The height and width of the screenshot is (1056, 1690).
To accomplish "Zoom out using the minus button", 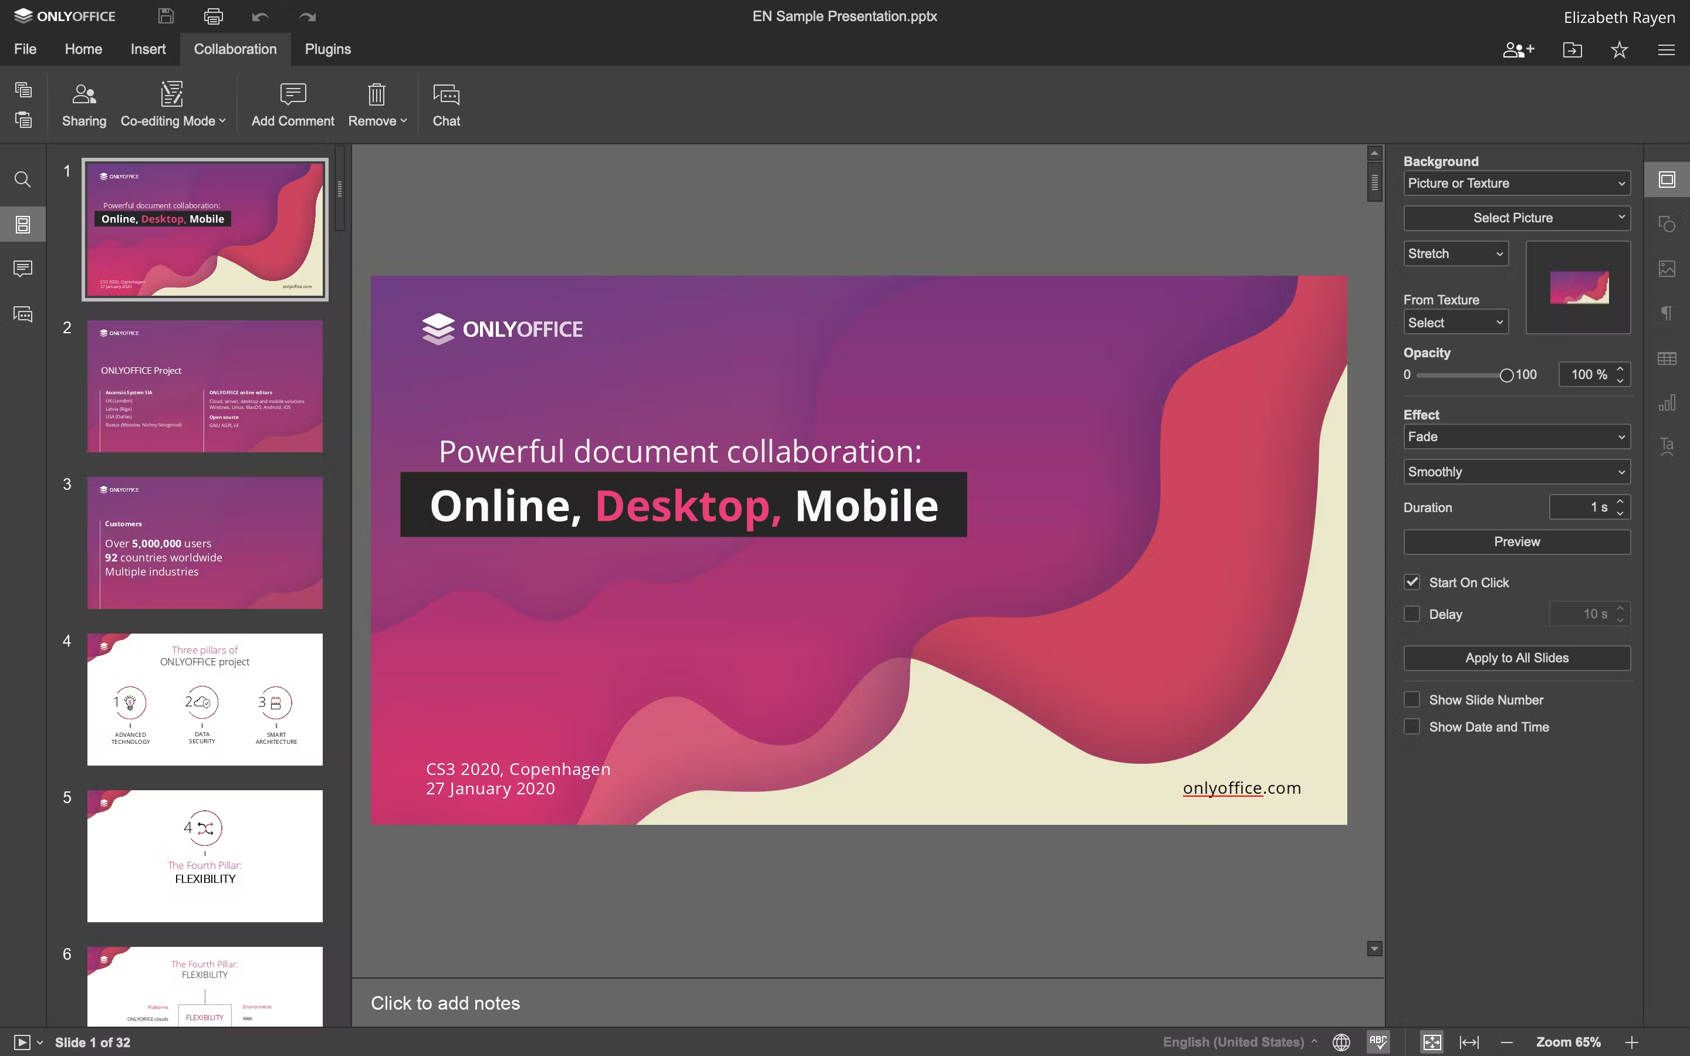I will [x=1506, y=1042].
